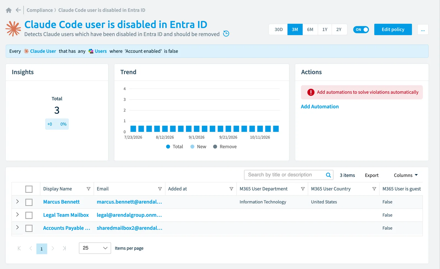
Task: Click the Export button
Action: tap(372, 175)
